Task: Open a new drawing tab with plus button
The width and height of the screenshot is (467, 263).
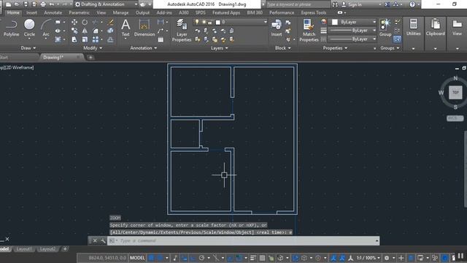Action: (x=90, y=57)
